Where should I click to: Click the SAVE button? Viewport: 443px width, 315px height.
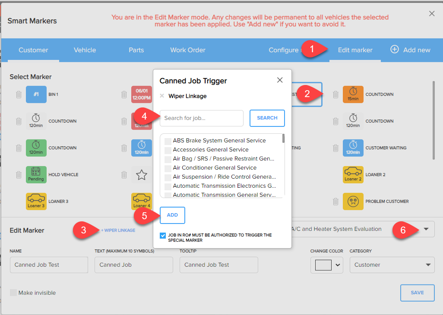pos(417,293)
